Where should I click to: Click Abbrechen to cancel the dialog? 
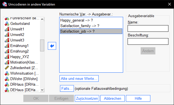[113, 98]
